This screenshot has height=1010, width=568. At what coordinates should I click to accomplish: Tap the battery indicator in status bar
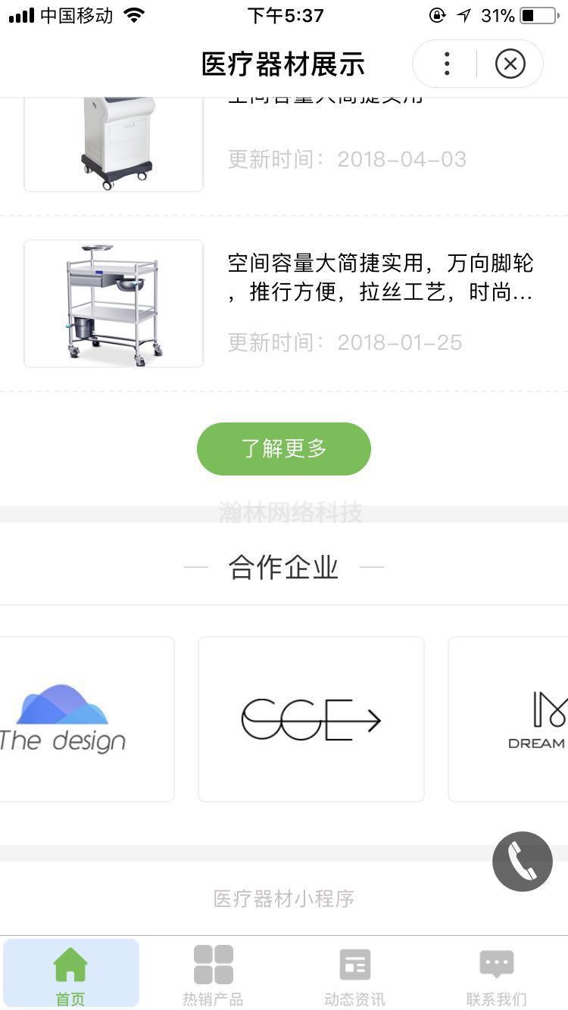point(538,15)
